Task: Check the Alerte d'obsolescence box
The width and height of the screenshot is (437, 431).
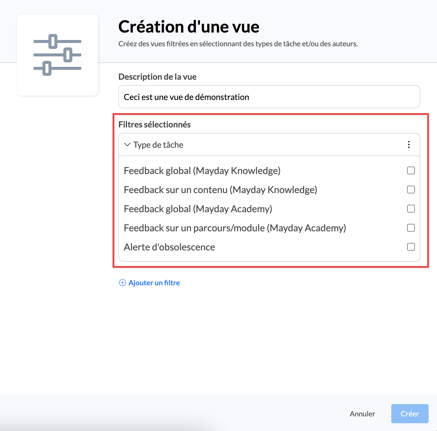Action: click(x=411, y=247)
